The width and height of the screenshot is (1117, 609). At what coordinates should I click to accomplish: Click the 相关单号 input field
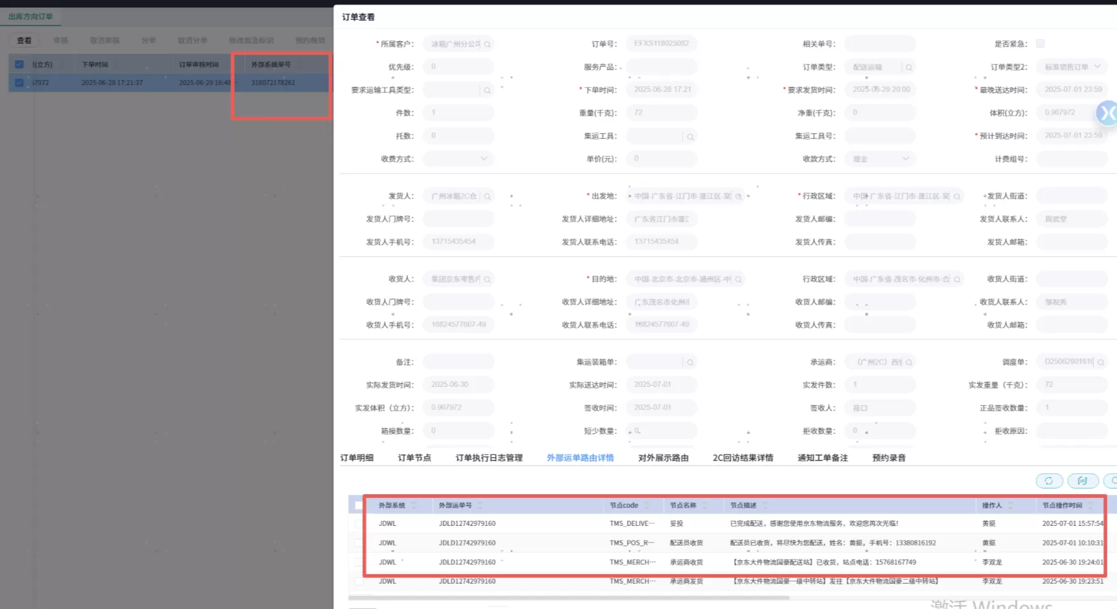pos(880,44)
